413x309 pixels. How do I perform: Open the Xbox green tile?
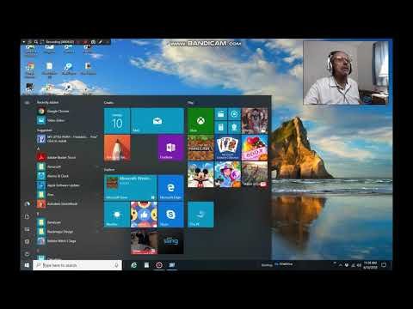point(200,121)
